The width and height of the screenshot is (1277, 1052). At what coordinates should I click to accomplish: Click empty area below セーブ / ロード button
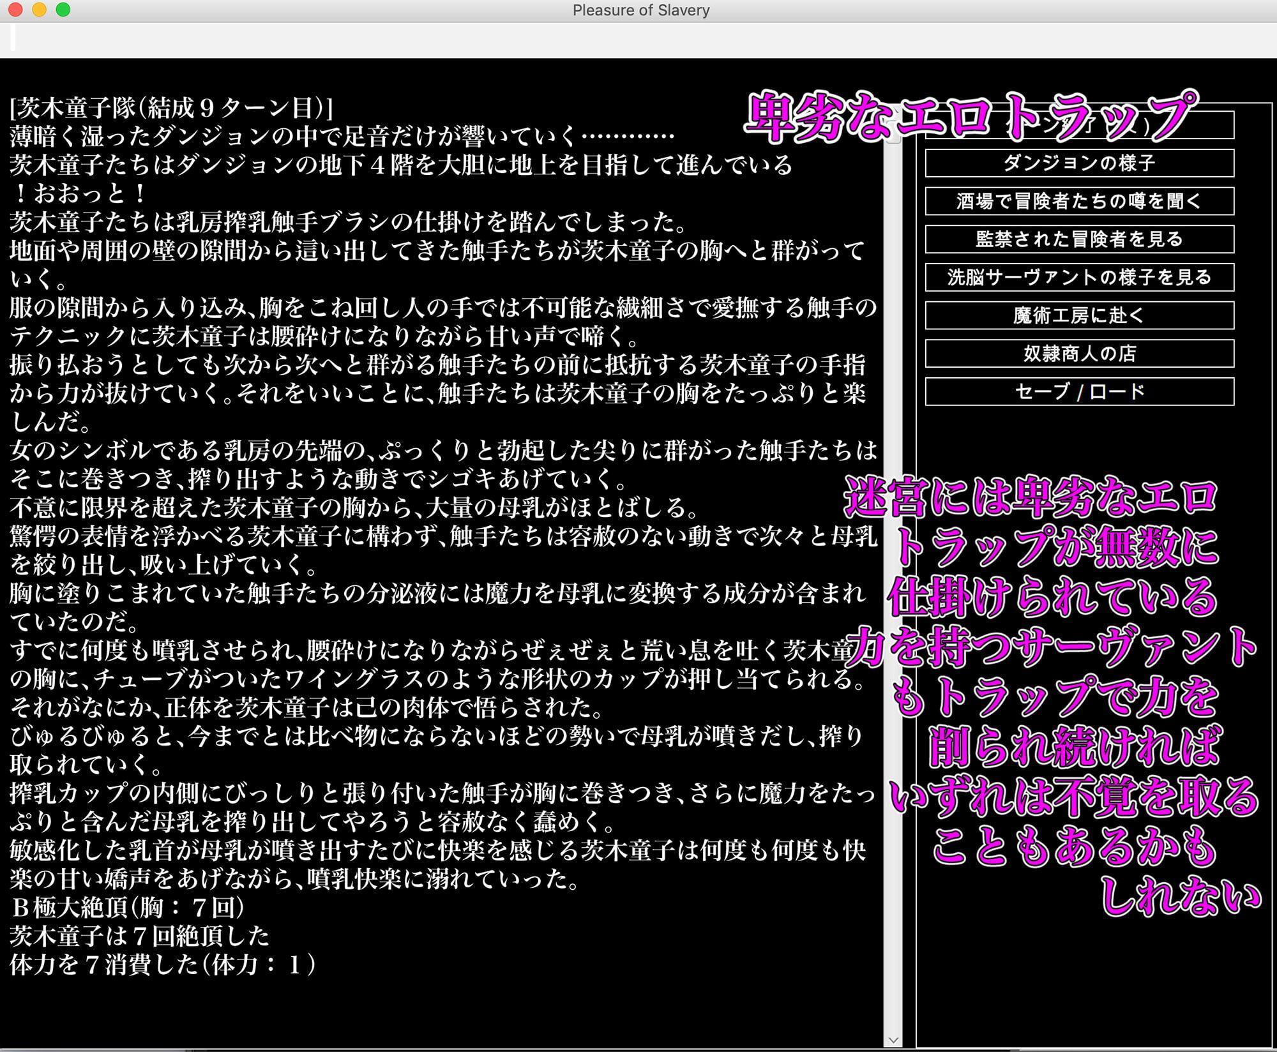coord(1079,440)
